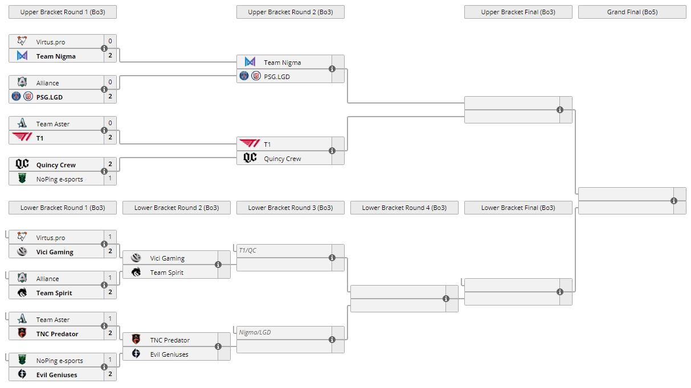
Task: Click the Alliance logo in Upper Bracket Round 1
Action: pyautogui.click(x=22, y=82)
